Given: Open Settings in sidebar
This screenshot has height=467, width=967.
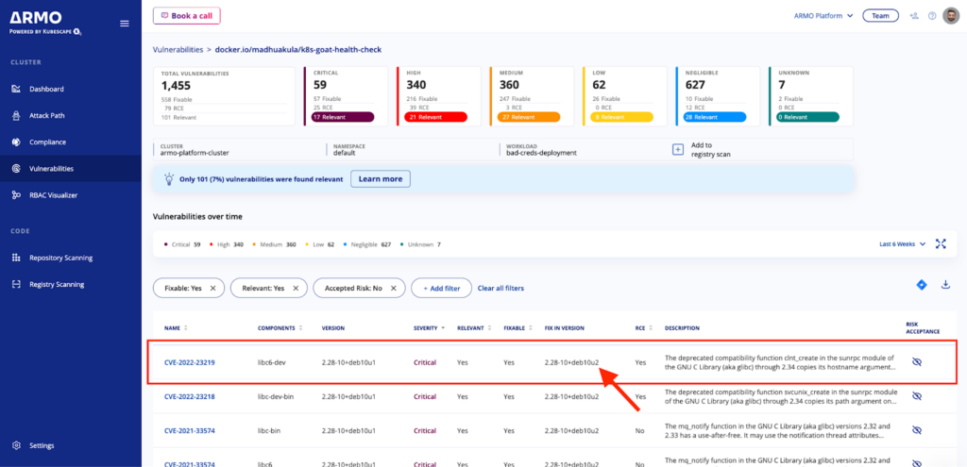Looking at the screenshot, I should point(42,445).
